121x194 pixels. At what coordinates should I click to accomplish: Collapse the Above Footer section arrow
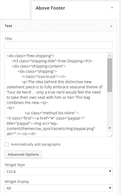click(x=112, y=8)
